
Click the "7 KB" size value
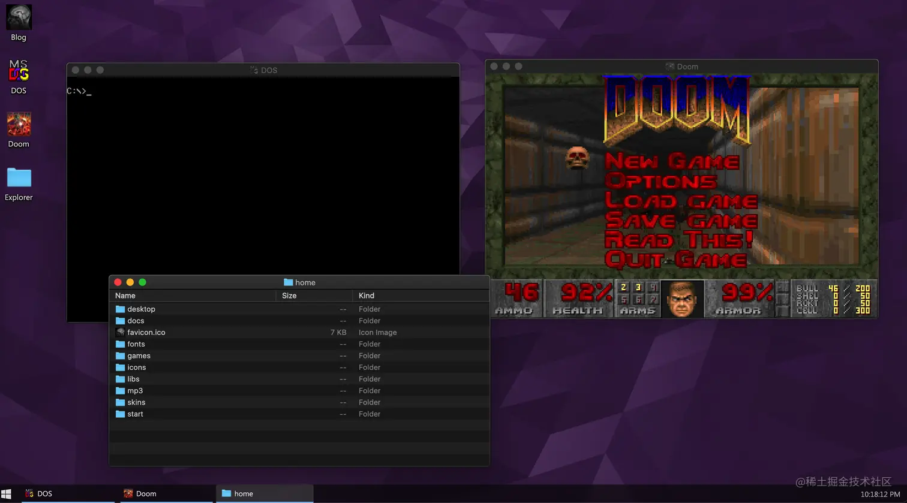click(338, 332)
